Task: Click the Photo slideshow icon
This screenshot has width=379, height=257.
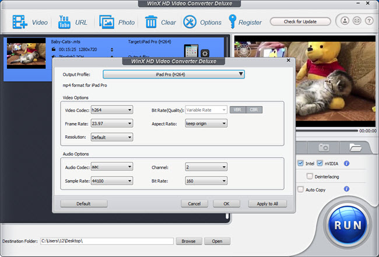Action: pos(107,22)
